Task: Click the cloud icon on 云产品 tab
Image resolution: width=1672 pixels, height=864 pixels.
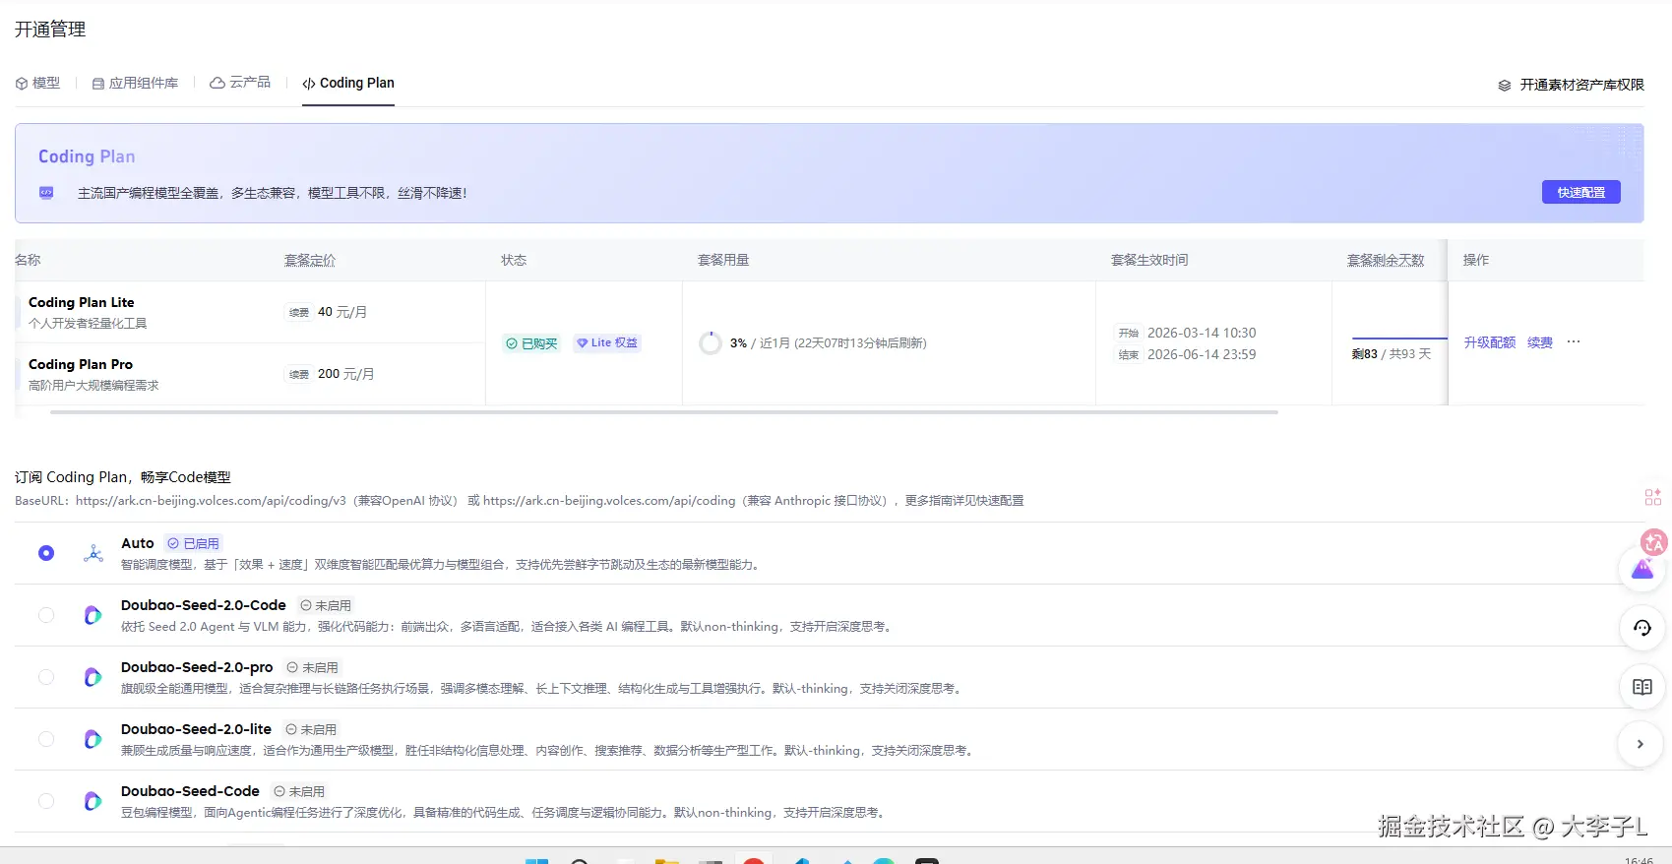Action: click(217, 83)
